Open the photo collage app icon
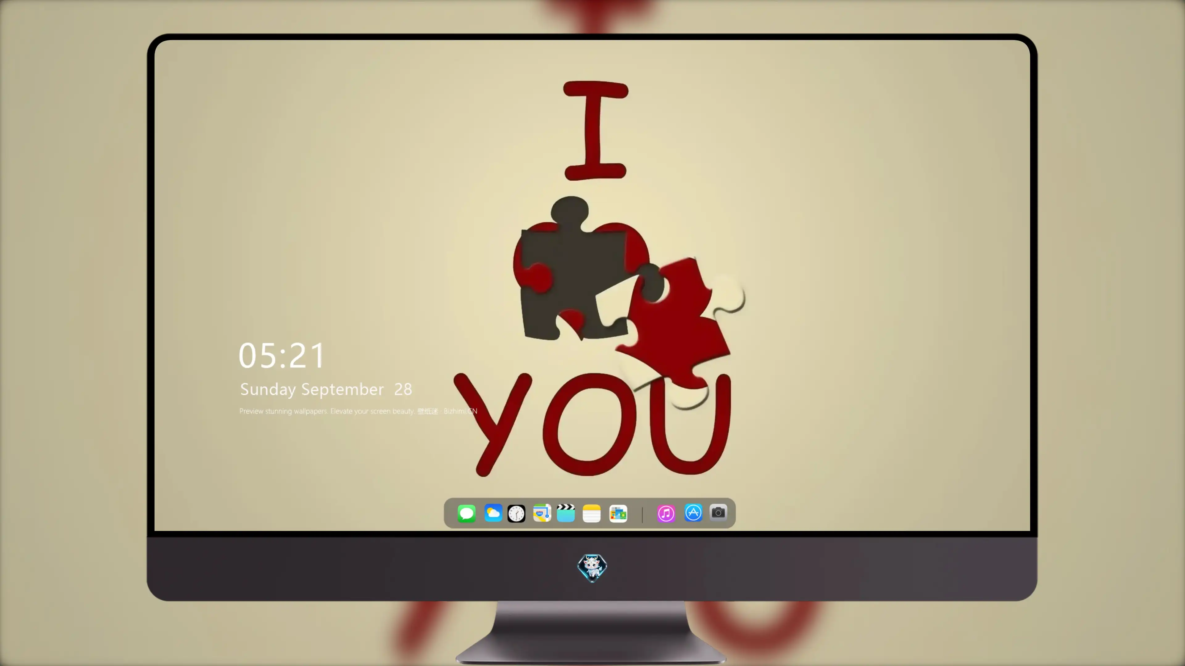The height and width of the screenshot is (666, 1185). click(x=618, y=513)
